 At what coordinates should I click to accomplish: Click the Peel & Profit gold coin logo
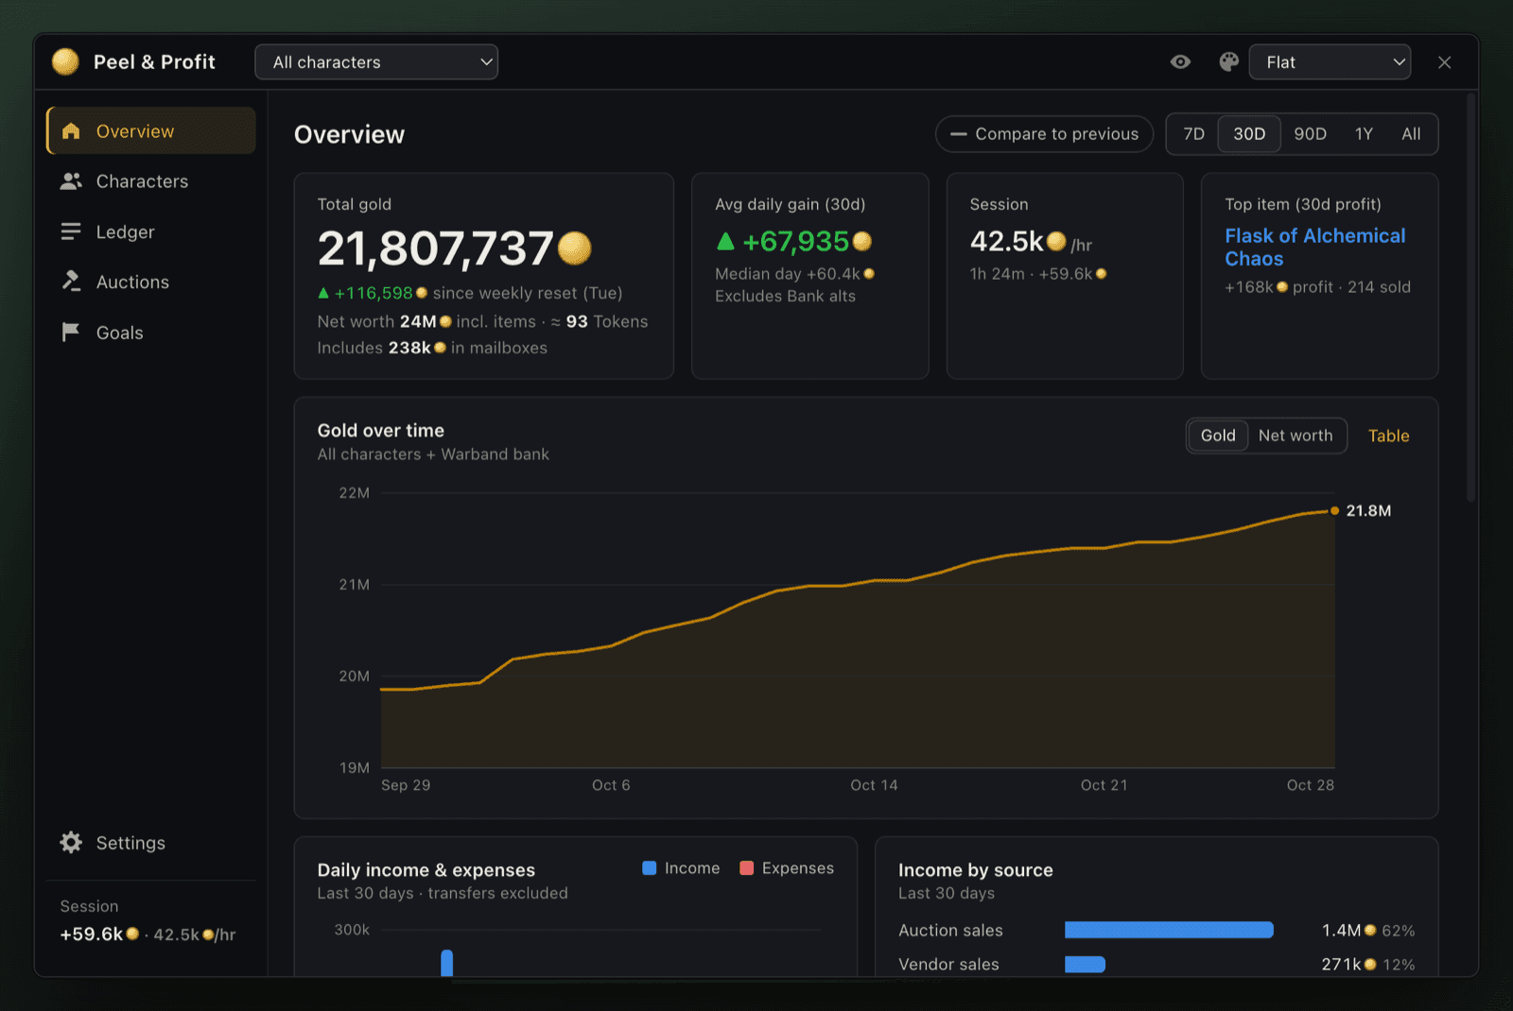click(x=65, y=62)
